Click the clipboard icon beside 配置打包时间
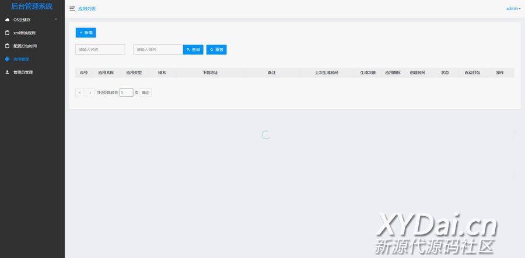The image size is (525, 258). tap(7, 46)
